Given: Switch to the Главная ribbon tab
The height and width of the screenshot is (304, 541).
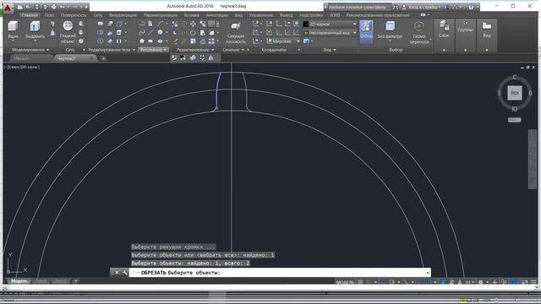Looking at the screenshot, I should [x=30, y=15].
